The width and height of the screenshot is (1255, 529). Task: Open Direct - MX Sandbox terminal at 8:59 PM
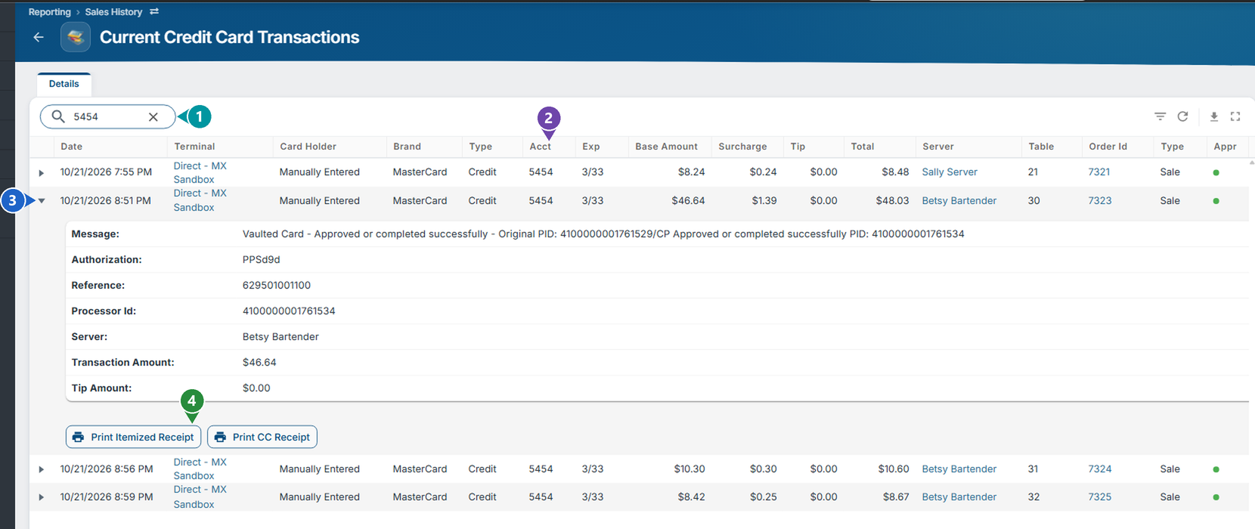(x=200, y=497)
